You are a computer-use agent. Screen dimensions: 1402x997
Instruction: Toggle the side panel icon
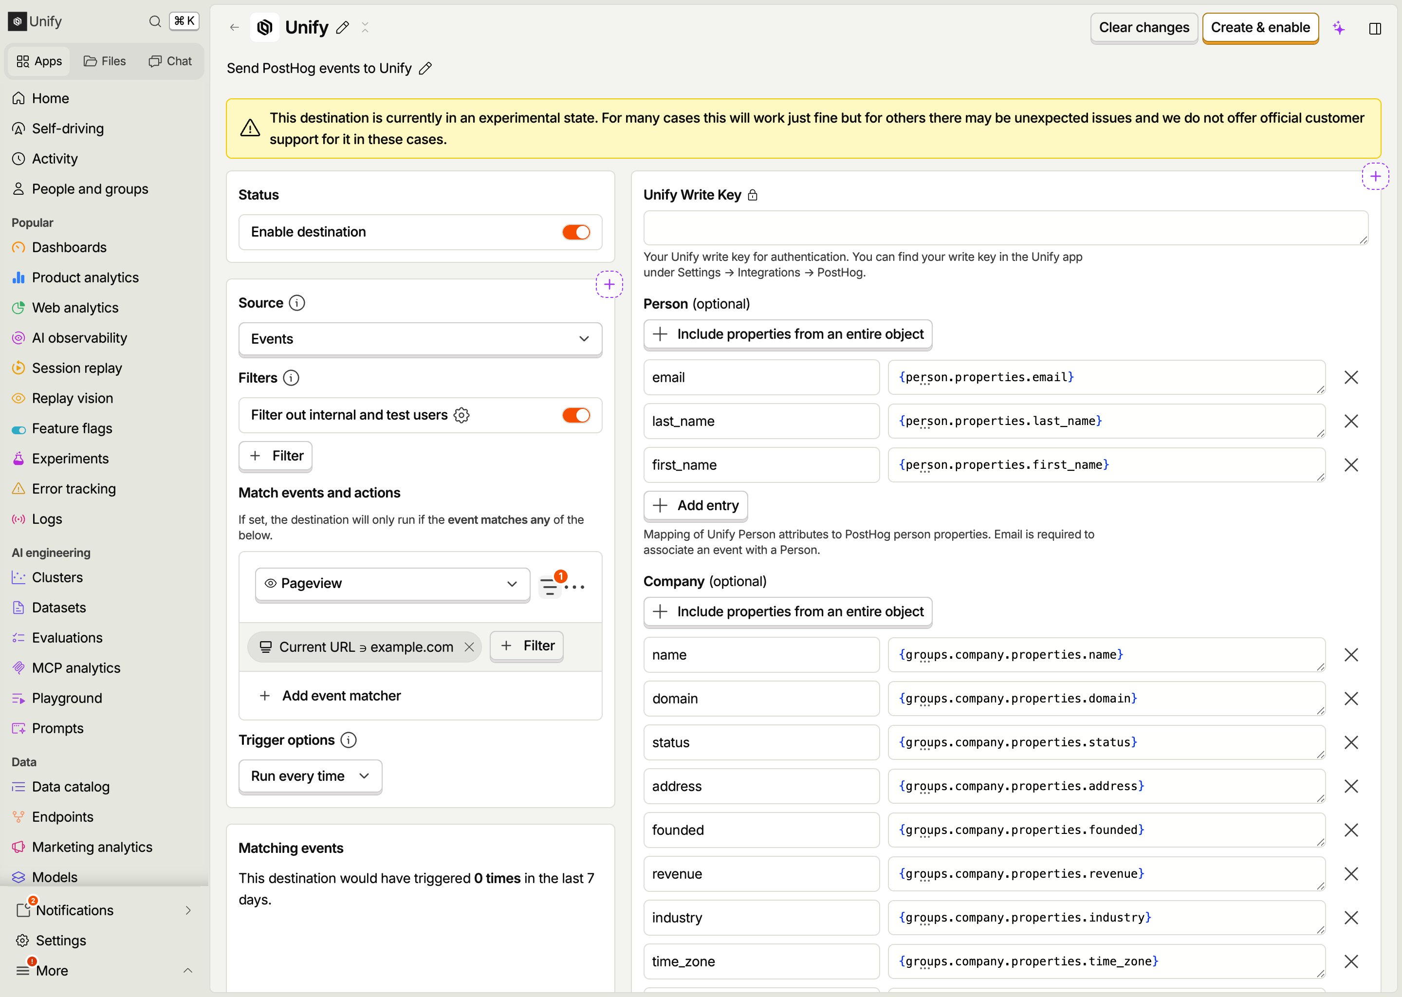pyautogui.click(x=1375, y=28)
